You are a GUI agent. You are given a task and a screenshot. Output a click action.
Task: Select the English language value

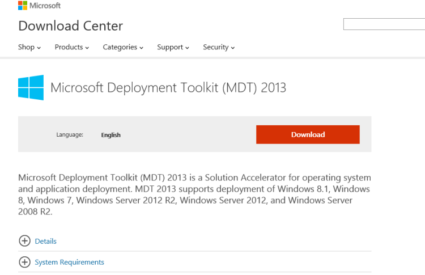click(110, 135)
